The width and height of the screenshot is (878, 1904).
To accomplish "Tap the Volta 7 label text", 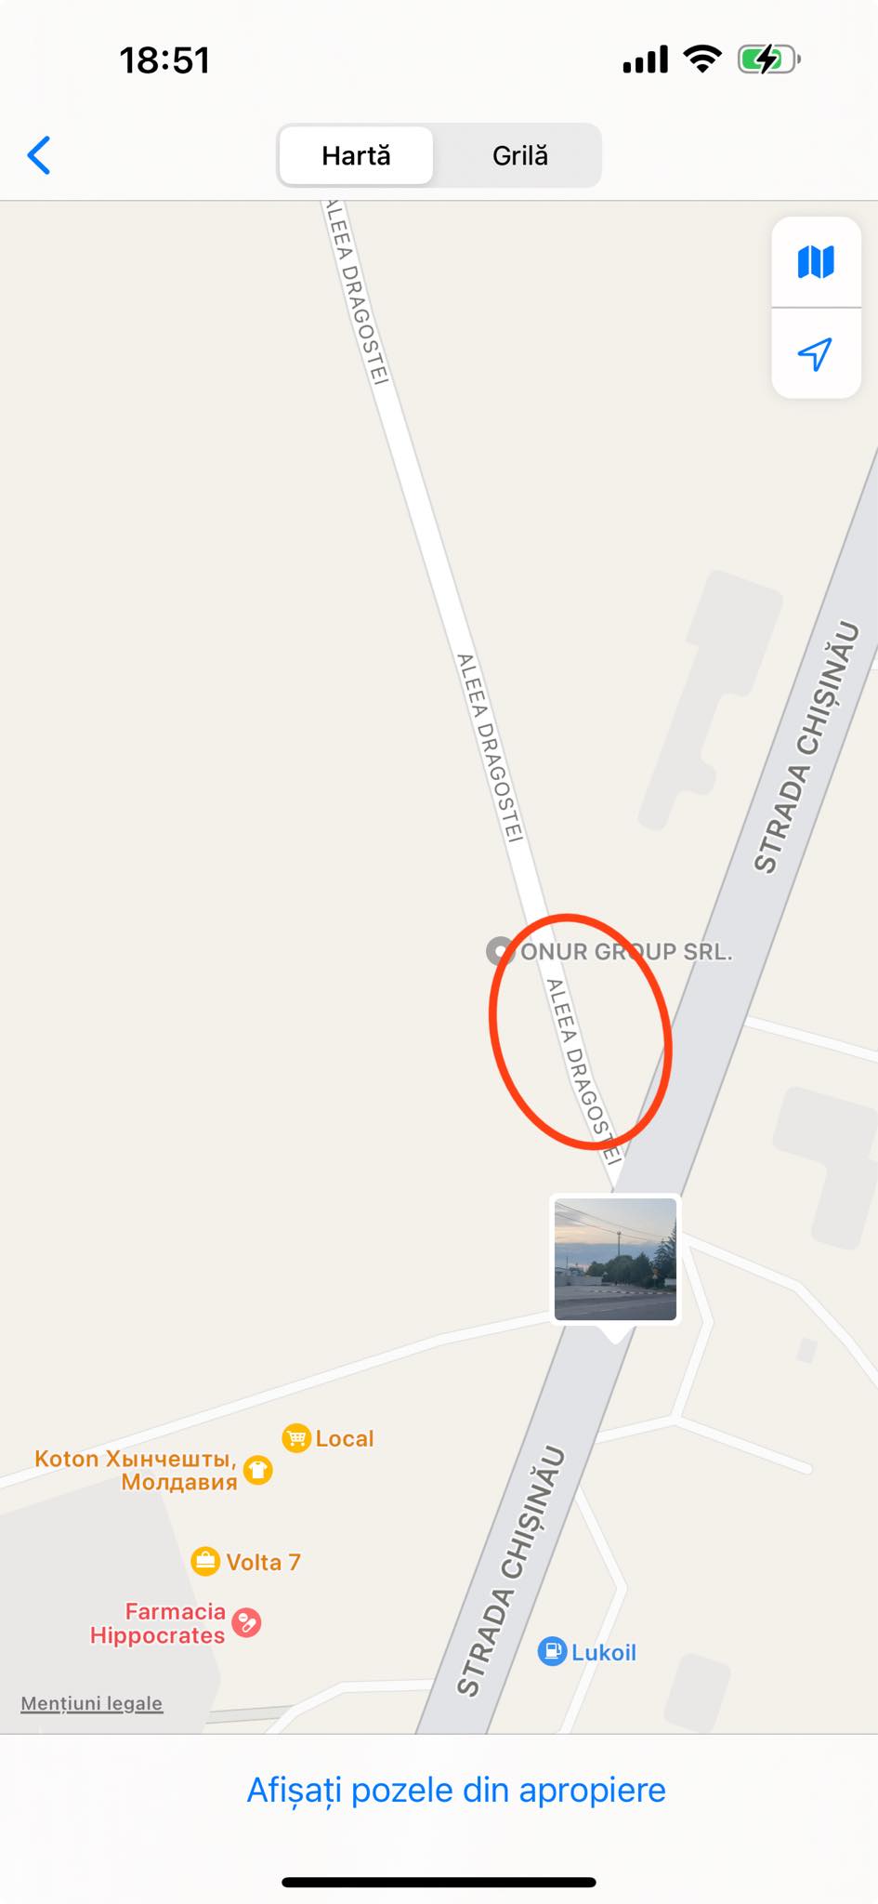I will click(x=264, y=1562).
